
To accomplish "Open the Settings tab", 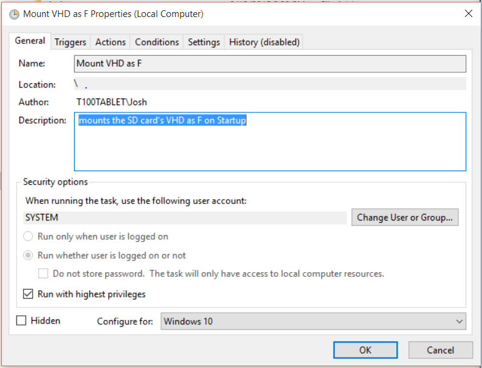I will (x=204, y=42).
